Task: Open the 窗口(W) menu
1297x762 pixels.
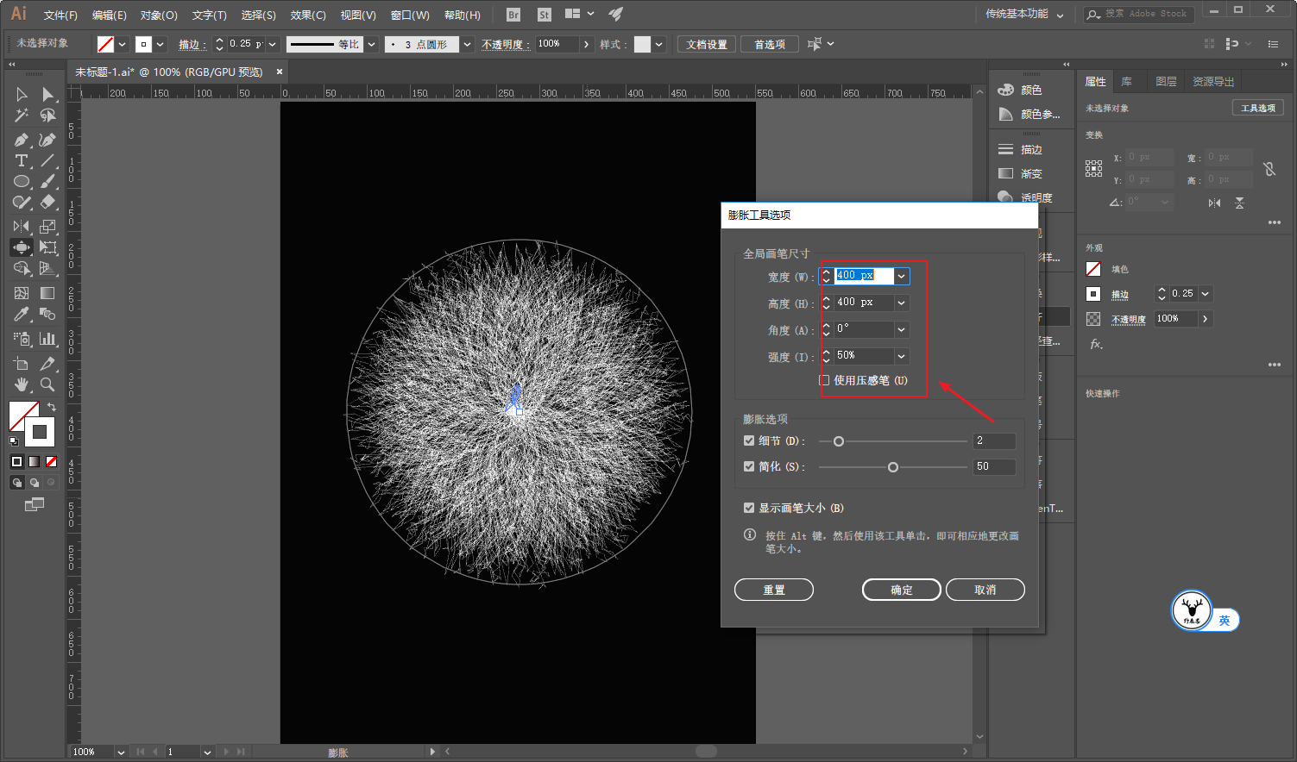Action: 410,15
